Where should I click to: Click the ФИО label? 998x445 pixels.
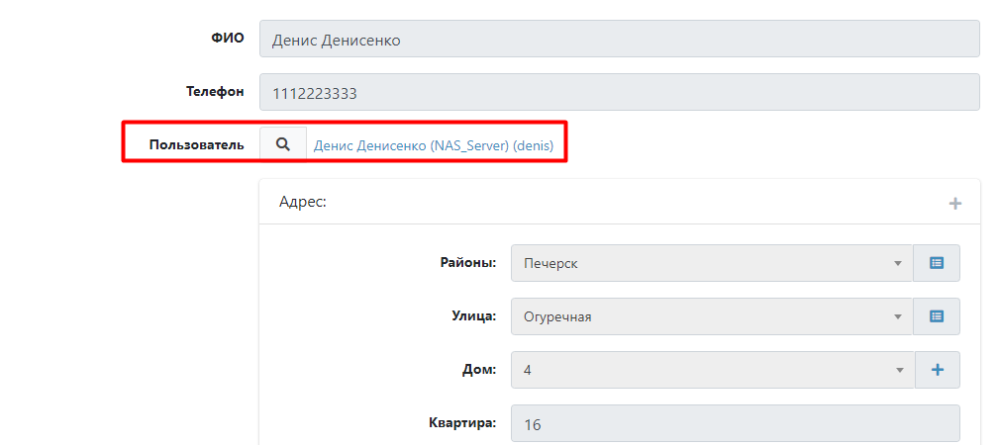click(227, 39)
